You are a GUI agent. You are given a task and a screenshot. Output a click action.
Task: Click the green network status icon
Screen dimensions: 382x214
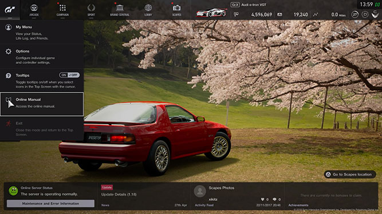(377, 5)
